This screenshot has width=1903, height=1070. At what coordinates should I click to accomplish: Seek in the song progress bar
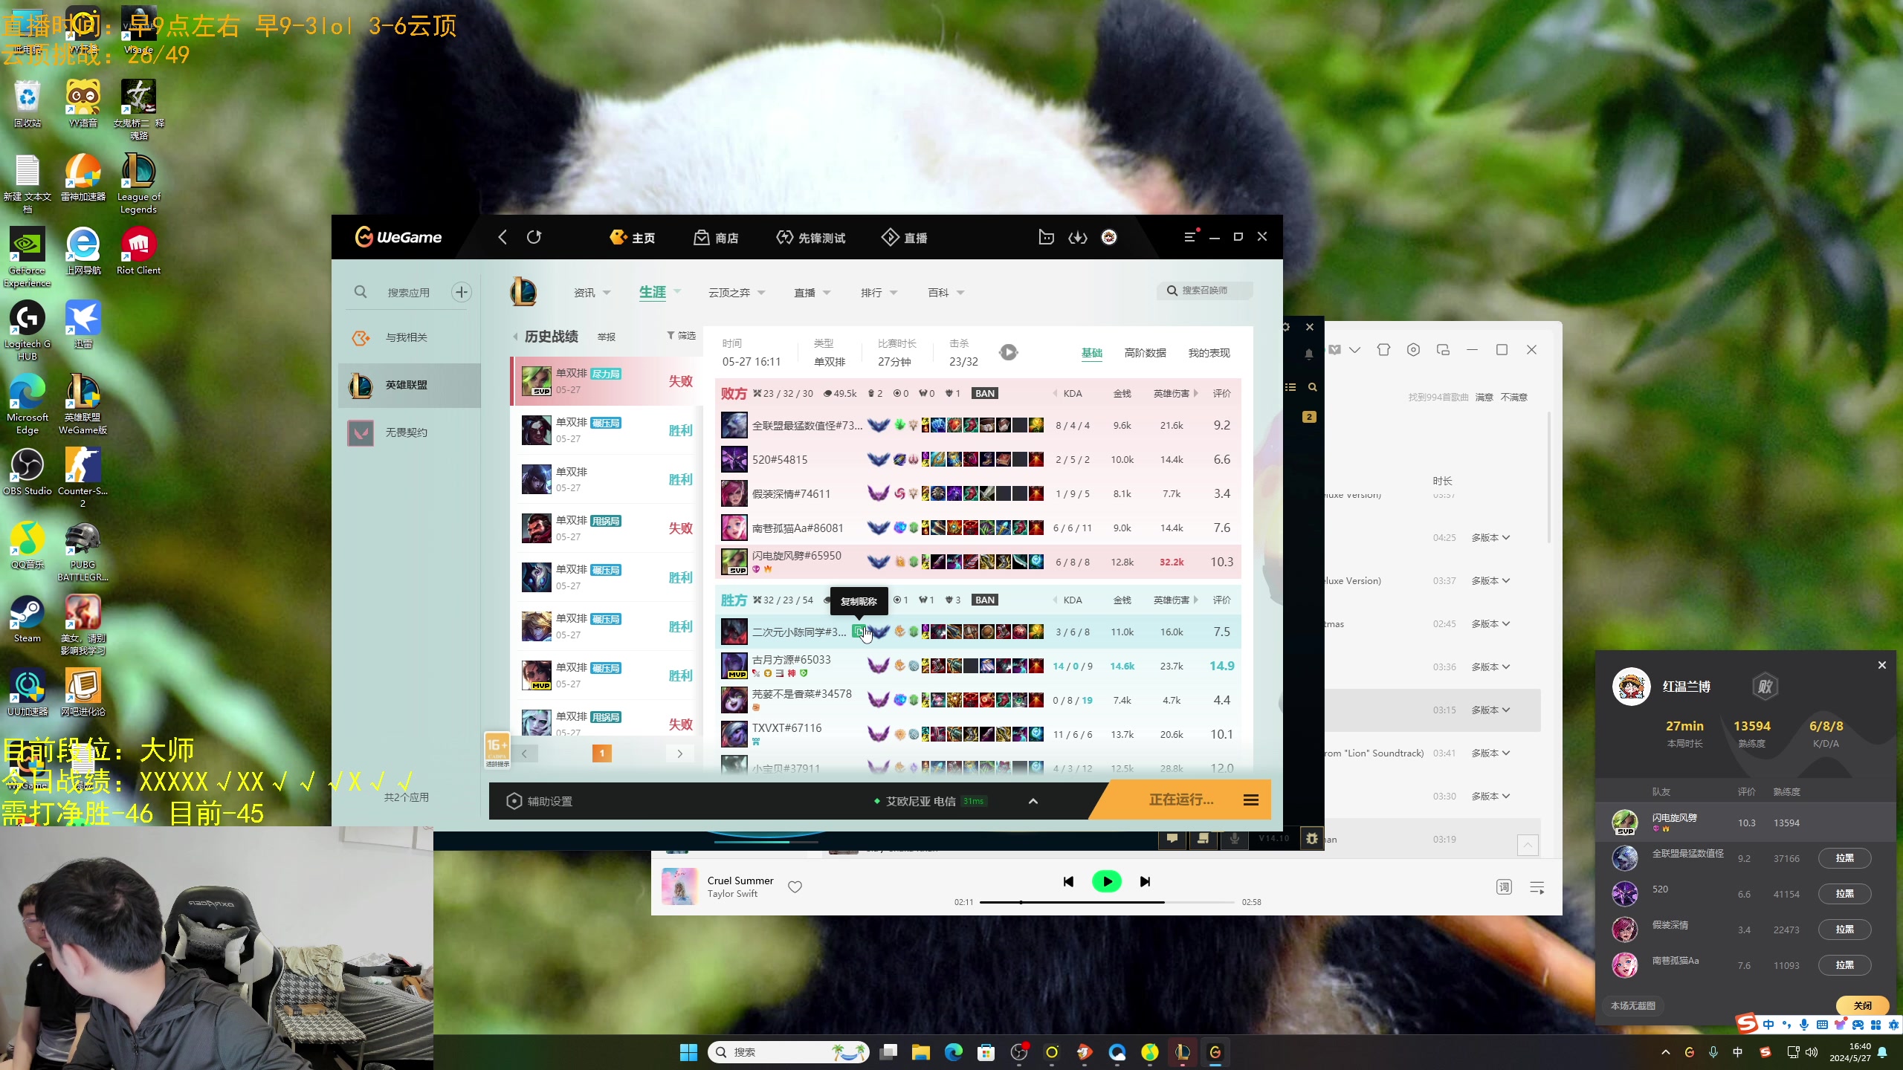[1107, 902]
